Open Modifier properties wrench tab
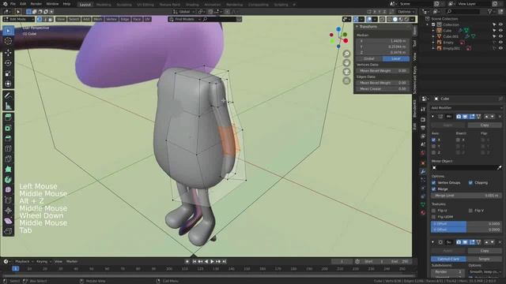506x284 pixels. pos(423,172)
